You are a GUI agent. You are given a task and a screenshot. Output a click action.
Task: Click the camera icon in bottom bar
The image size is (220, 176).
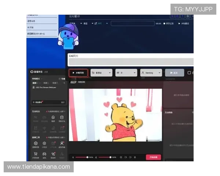coord(130,157)
